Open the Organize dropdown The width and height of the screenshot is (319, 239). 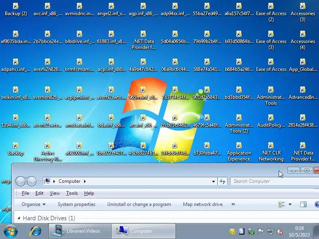click(x=33, y=204)
